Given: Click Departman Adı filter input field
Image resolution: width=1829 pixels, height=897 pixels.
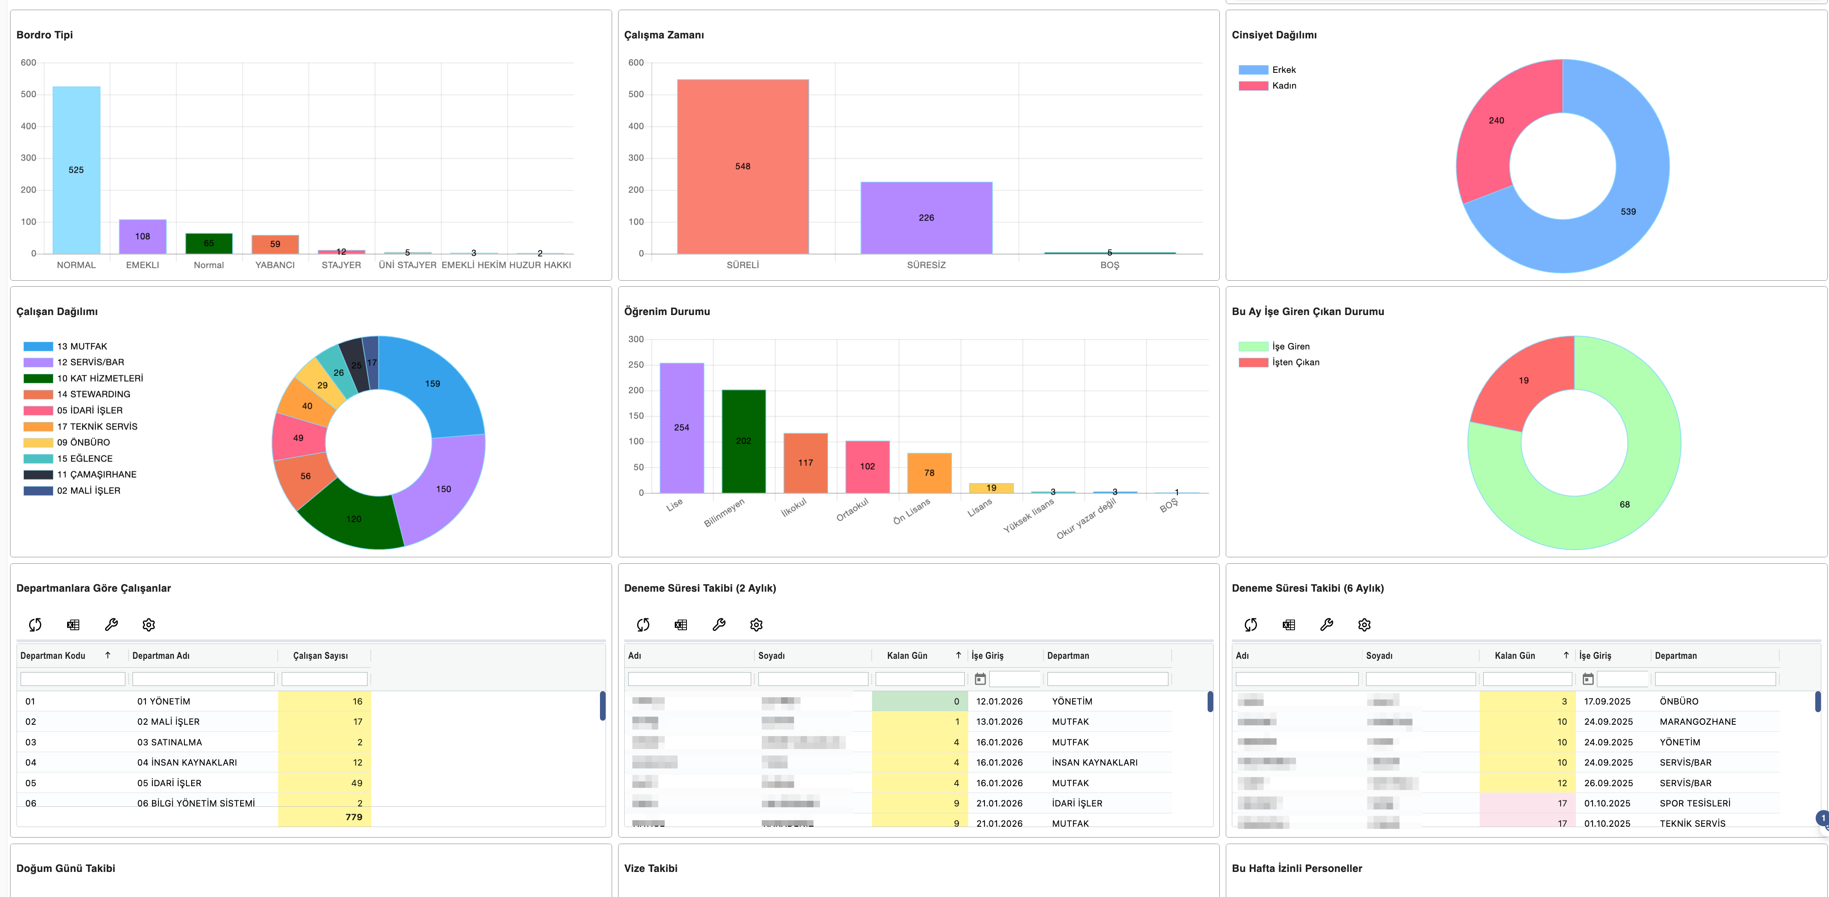Looking at the screenshot, I should click(203, 680).
